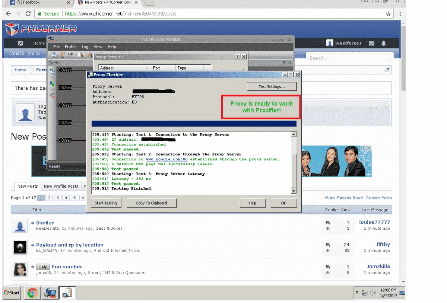Open louise77777 profile link
Image resolution: width=447 pixels, height=303 pixels.
[x=375, y=222]
